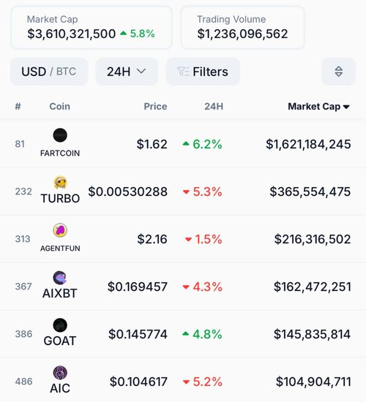Sort the table by Price column
Screen dimensions: 366x402
(x=155, y=107)
